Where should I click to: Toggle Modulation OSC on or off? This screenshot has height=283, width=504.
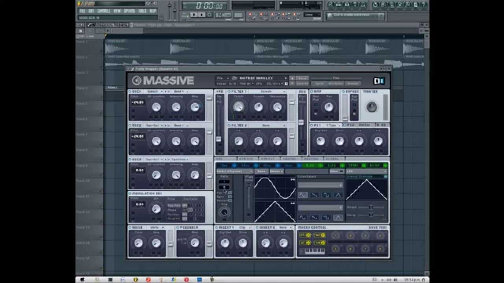coord(130,193)
